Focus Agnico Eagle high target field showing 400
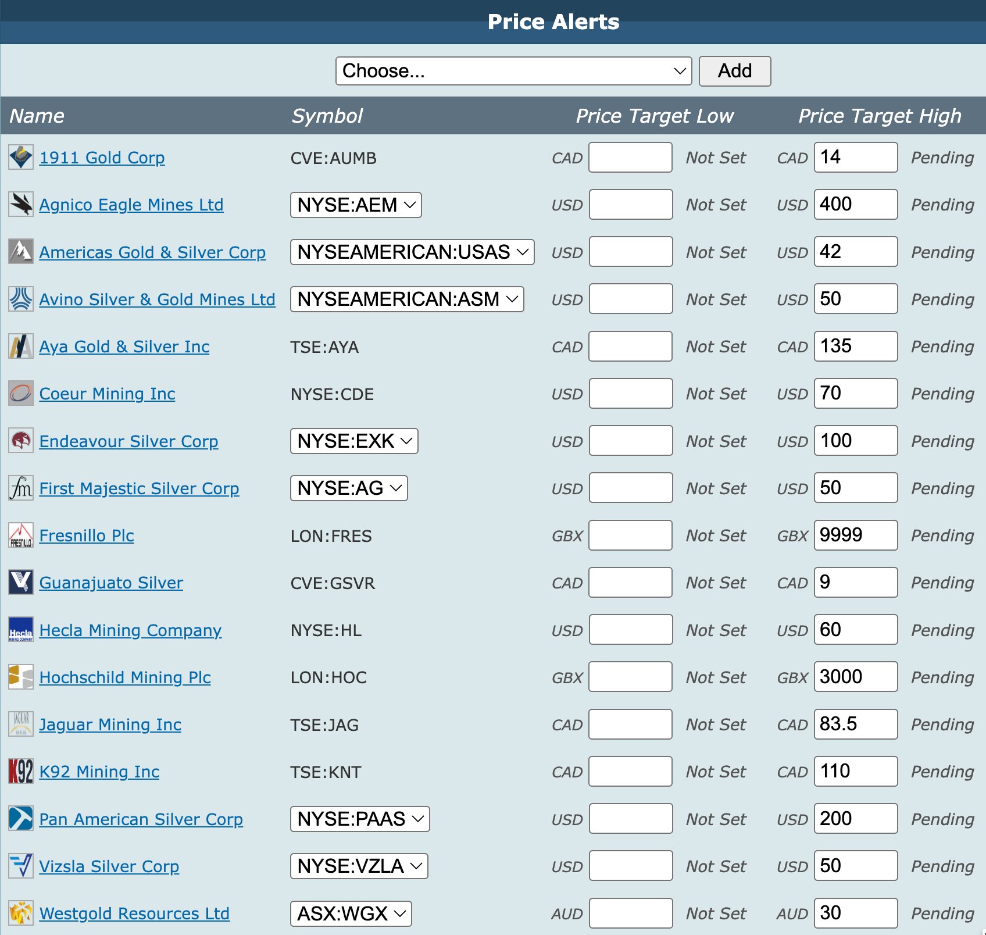The width and height of the screenshot is (986, 935). coord(856,205)
